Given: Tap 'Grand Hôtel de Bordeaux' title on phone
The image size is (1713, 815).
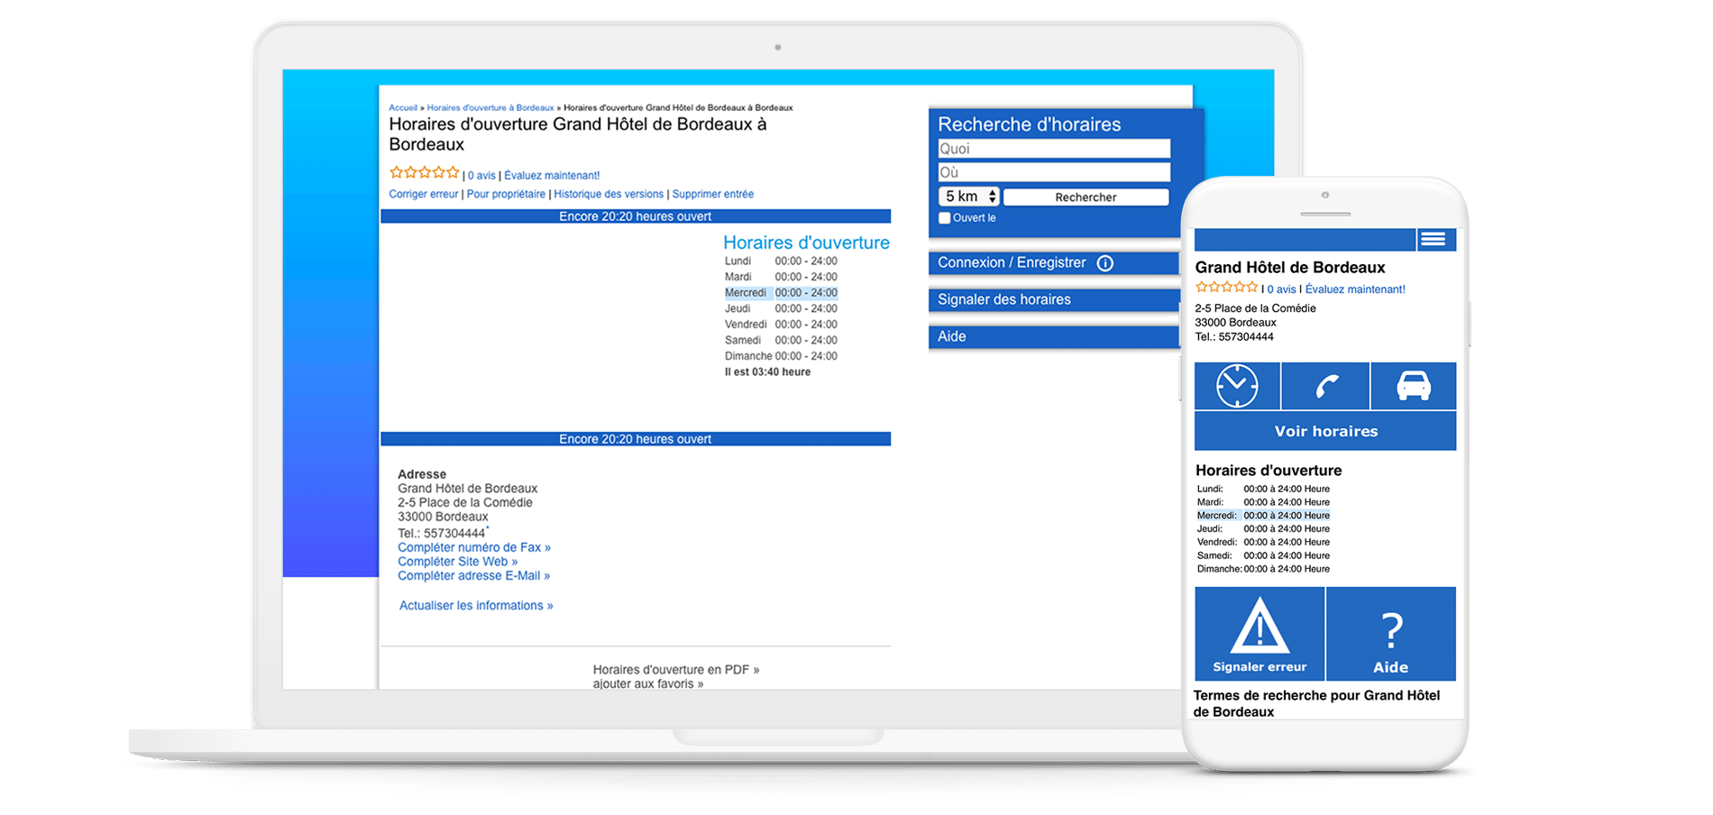Looking at the screenshot, I should click(x=1289, y=268).
